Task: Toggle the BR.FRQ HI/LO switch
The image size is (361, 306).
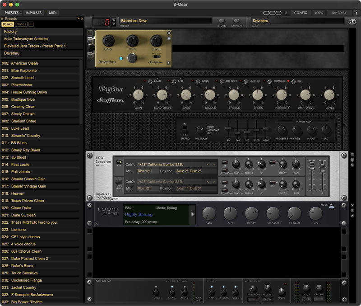Action: 185,129
